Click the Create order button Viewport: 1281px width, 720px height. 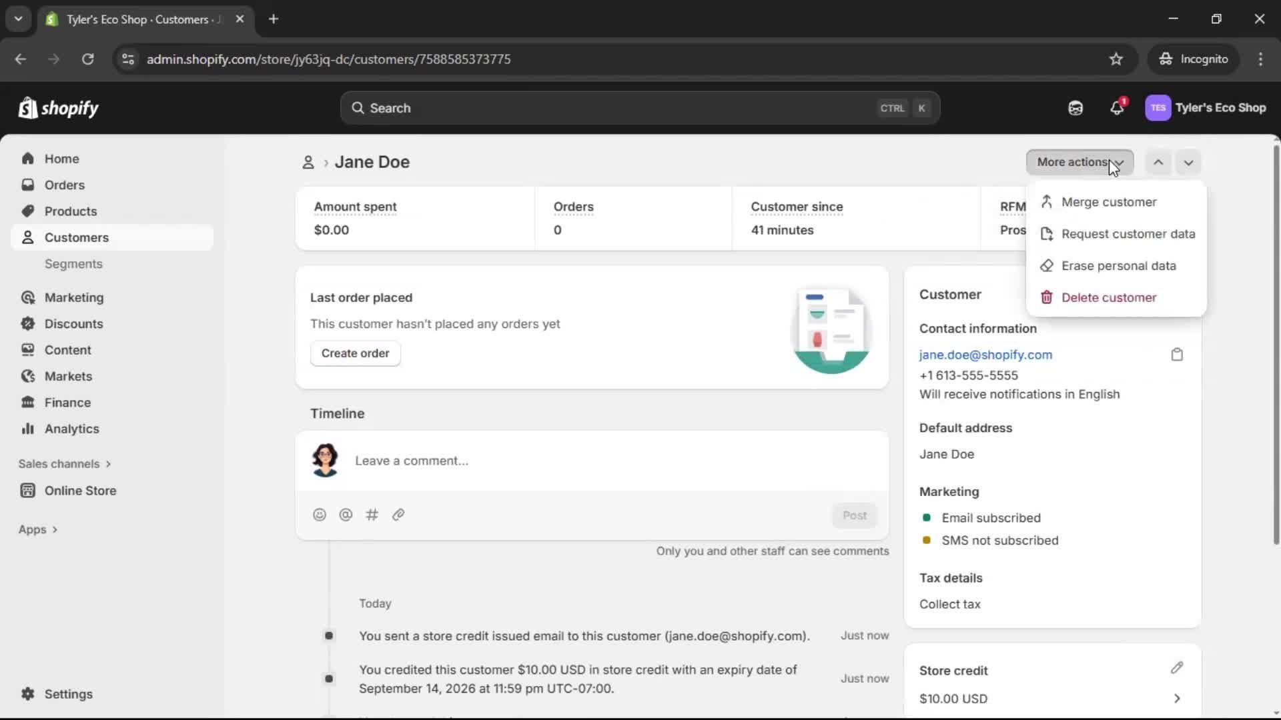(356, 353)
